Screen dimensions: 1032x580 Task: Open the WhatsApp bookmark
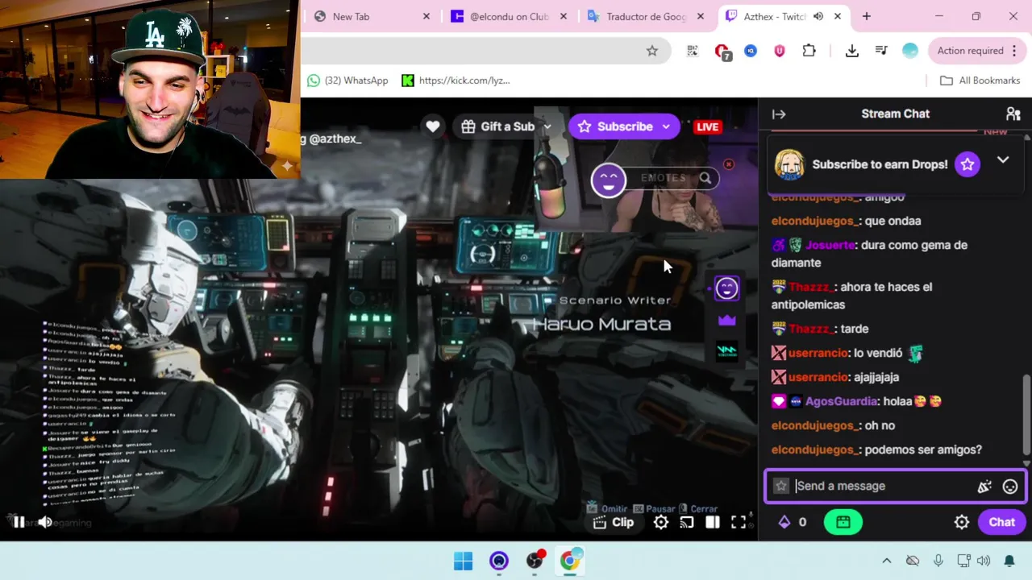(347, 81)
